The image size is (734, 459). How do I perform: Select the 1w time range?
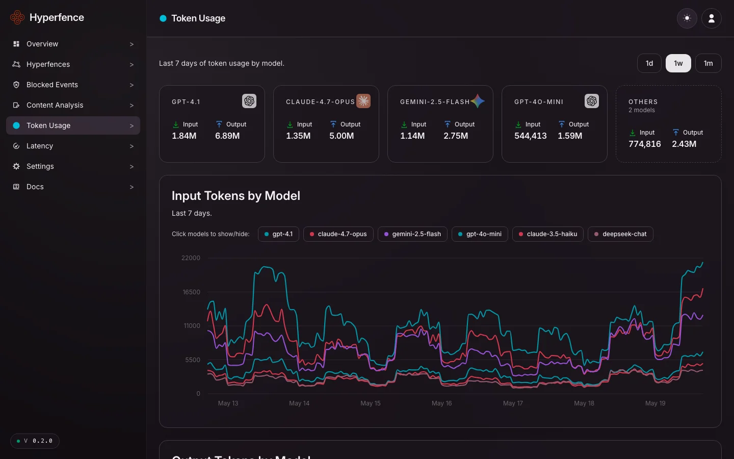[678, 63]
